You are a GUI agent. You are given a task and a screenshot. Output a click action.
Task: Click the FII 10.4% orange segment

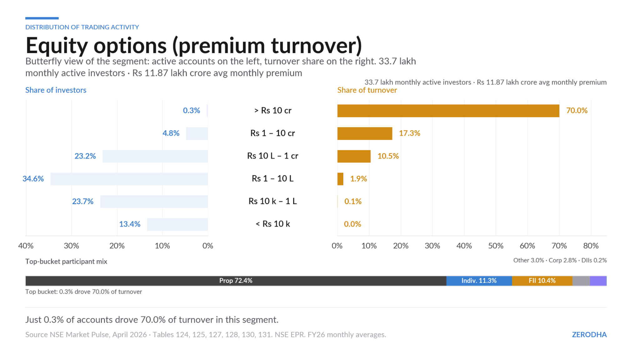[x=542, y=281]
